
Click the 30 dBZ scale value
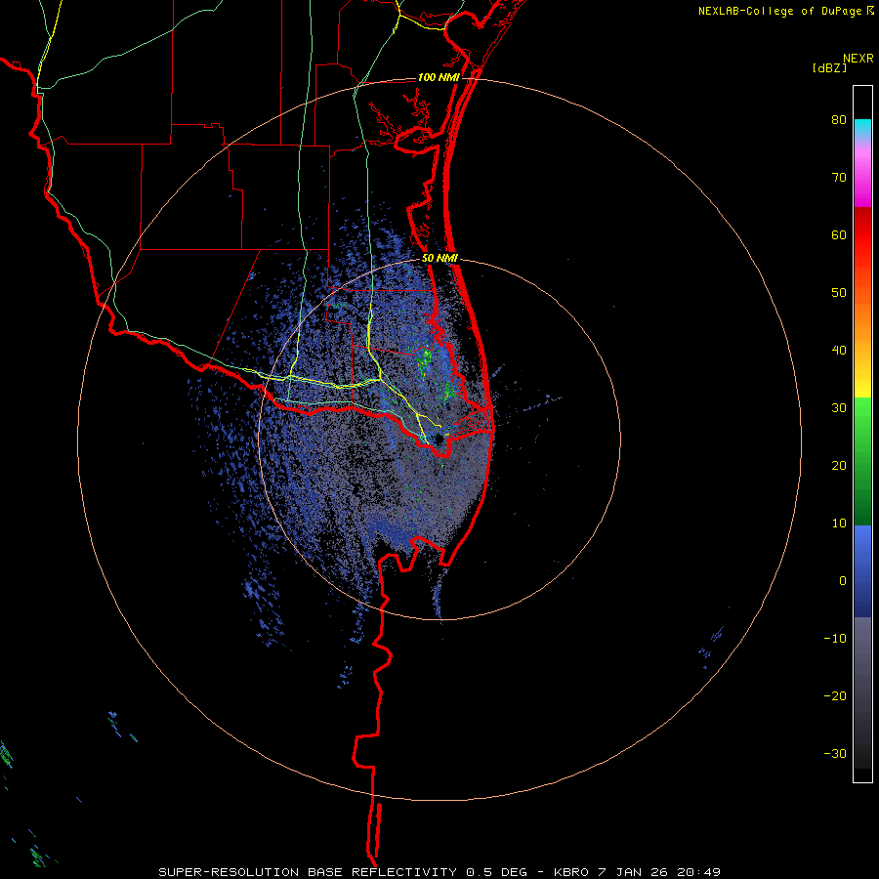coord(839,407)
